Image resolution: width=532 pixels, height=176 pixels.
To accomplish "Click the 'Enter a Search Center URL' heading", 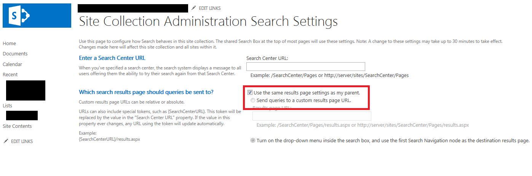I will click(x=112, y=58).
